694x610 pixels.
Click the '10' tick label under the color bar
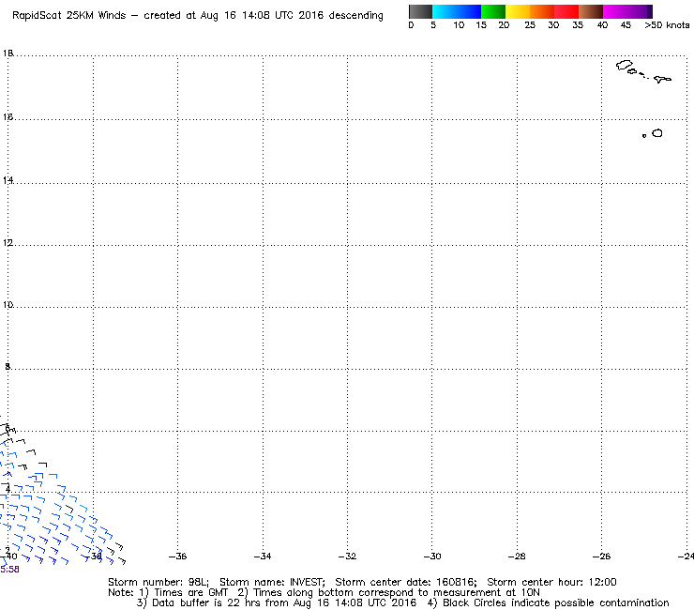pyautogui.click(x=459, y=25)
